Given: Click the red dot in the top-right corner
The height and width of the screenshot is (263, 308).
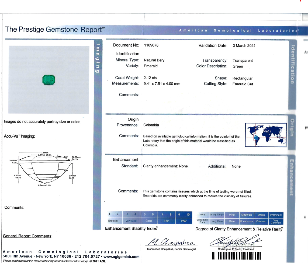Looking at the screenshot, I should coord(300,1).
